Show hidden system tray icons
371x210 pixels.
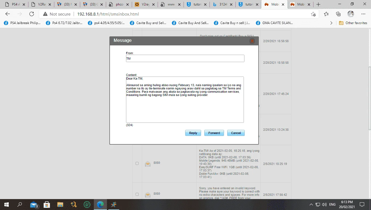311,205
